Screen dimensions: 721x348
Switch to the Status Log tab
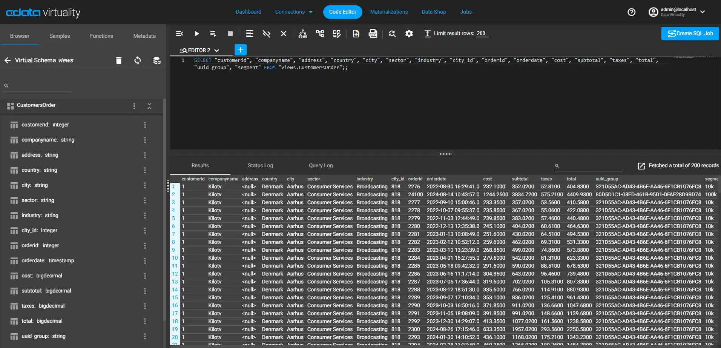tap(260, 165)
